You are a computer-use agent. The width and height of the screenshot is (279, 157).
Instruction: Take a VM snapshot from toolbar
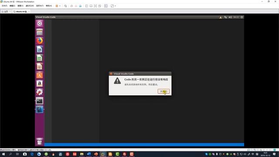click(x=71, y=6)
